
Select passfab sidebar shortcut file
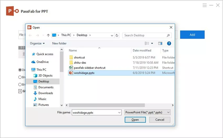click(x=89, y=68)
